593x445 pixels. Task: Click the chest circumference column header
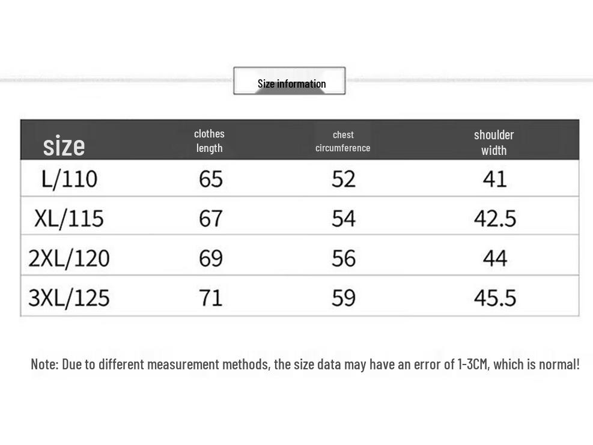click(342, 141)
